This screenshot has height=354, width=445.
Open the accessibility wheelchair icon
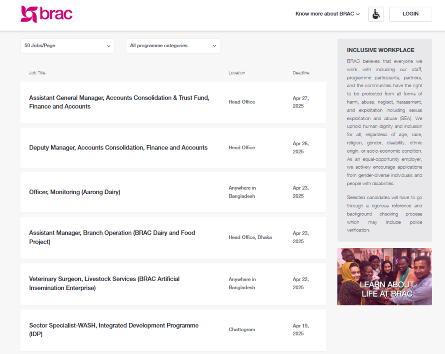click(376, 14)
